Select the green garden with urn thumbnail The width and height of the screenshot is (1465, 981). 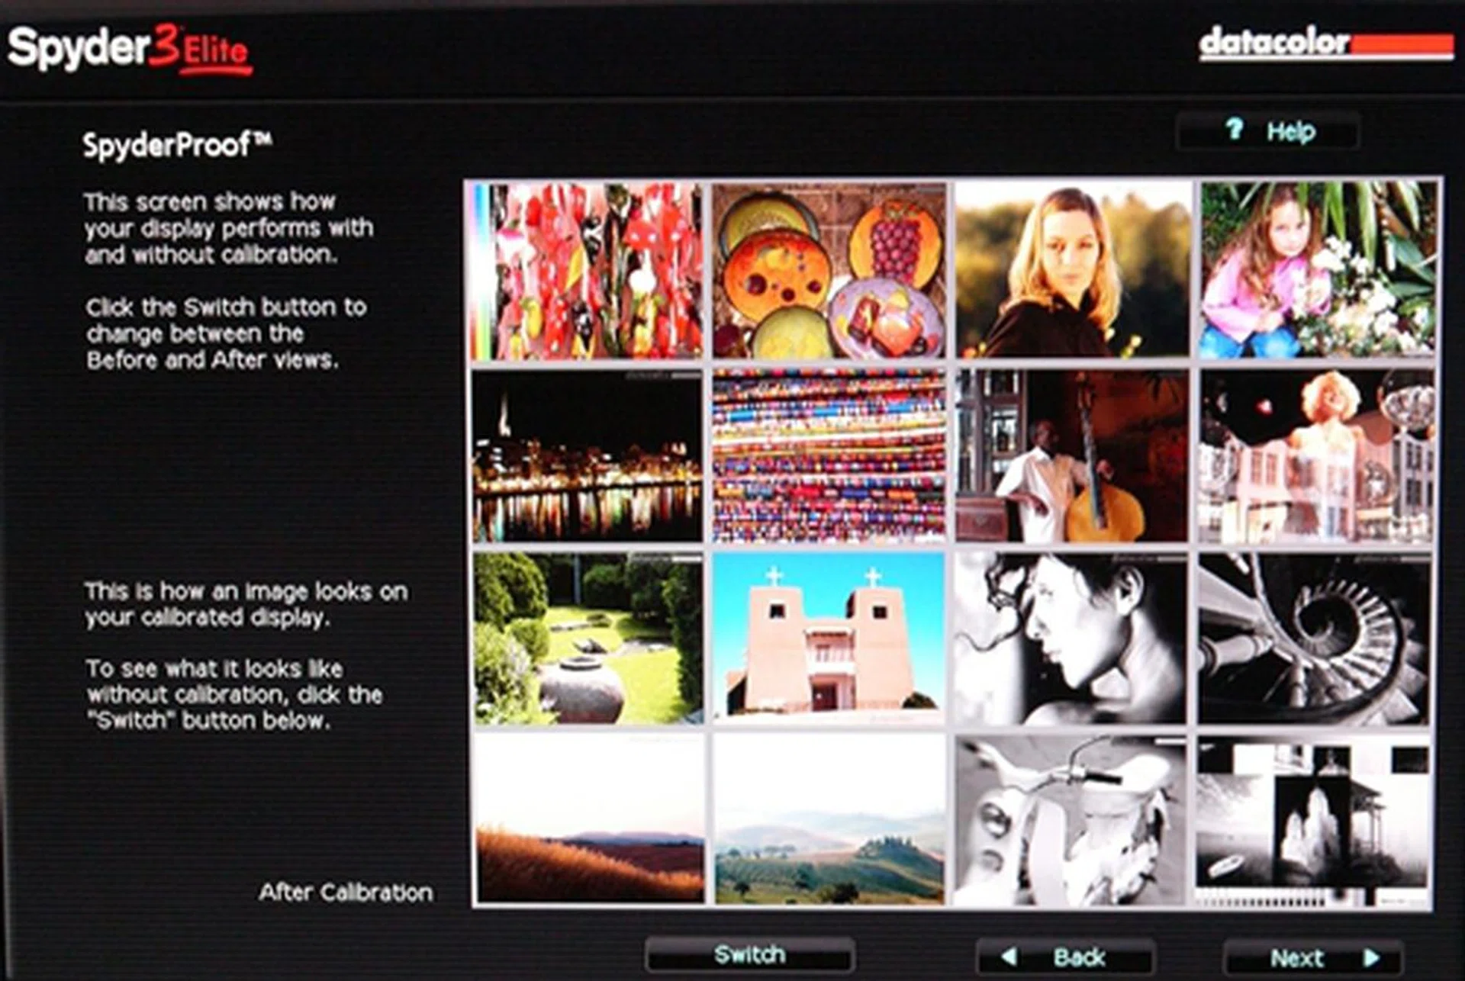pyautogui.click(x=587, y=638)
